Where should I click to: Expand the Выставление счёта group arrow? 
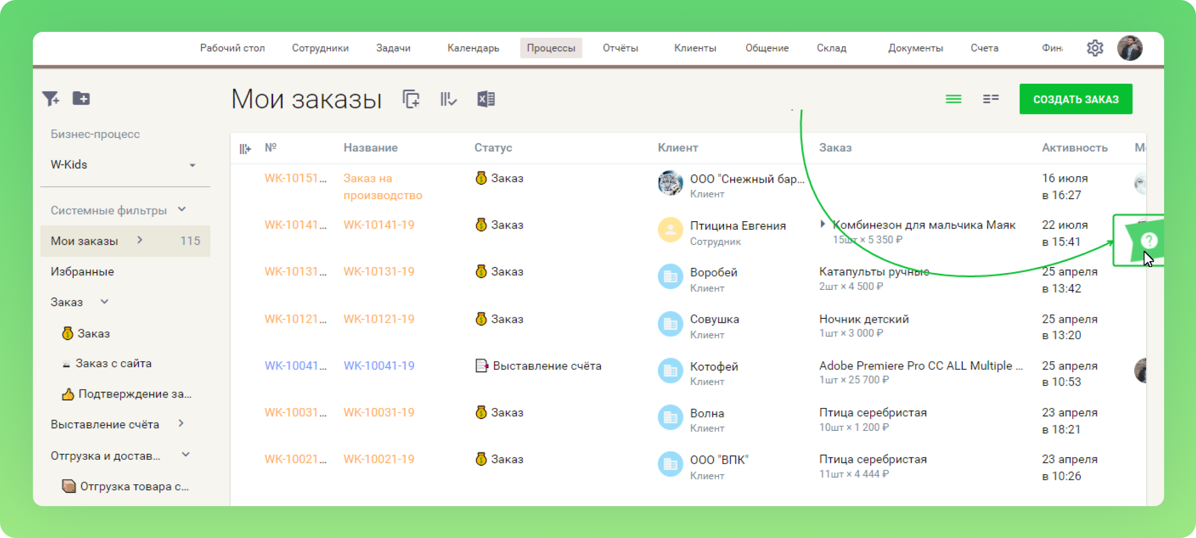coord(181,423)
